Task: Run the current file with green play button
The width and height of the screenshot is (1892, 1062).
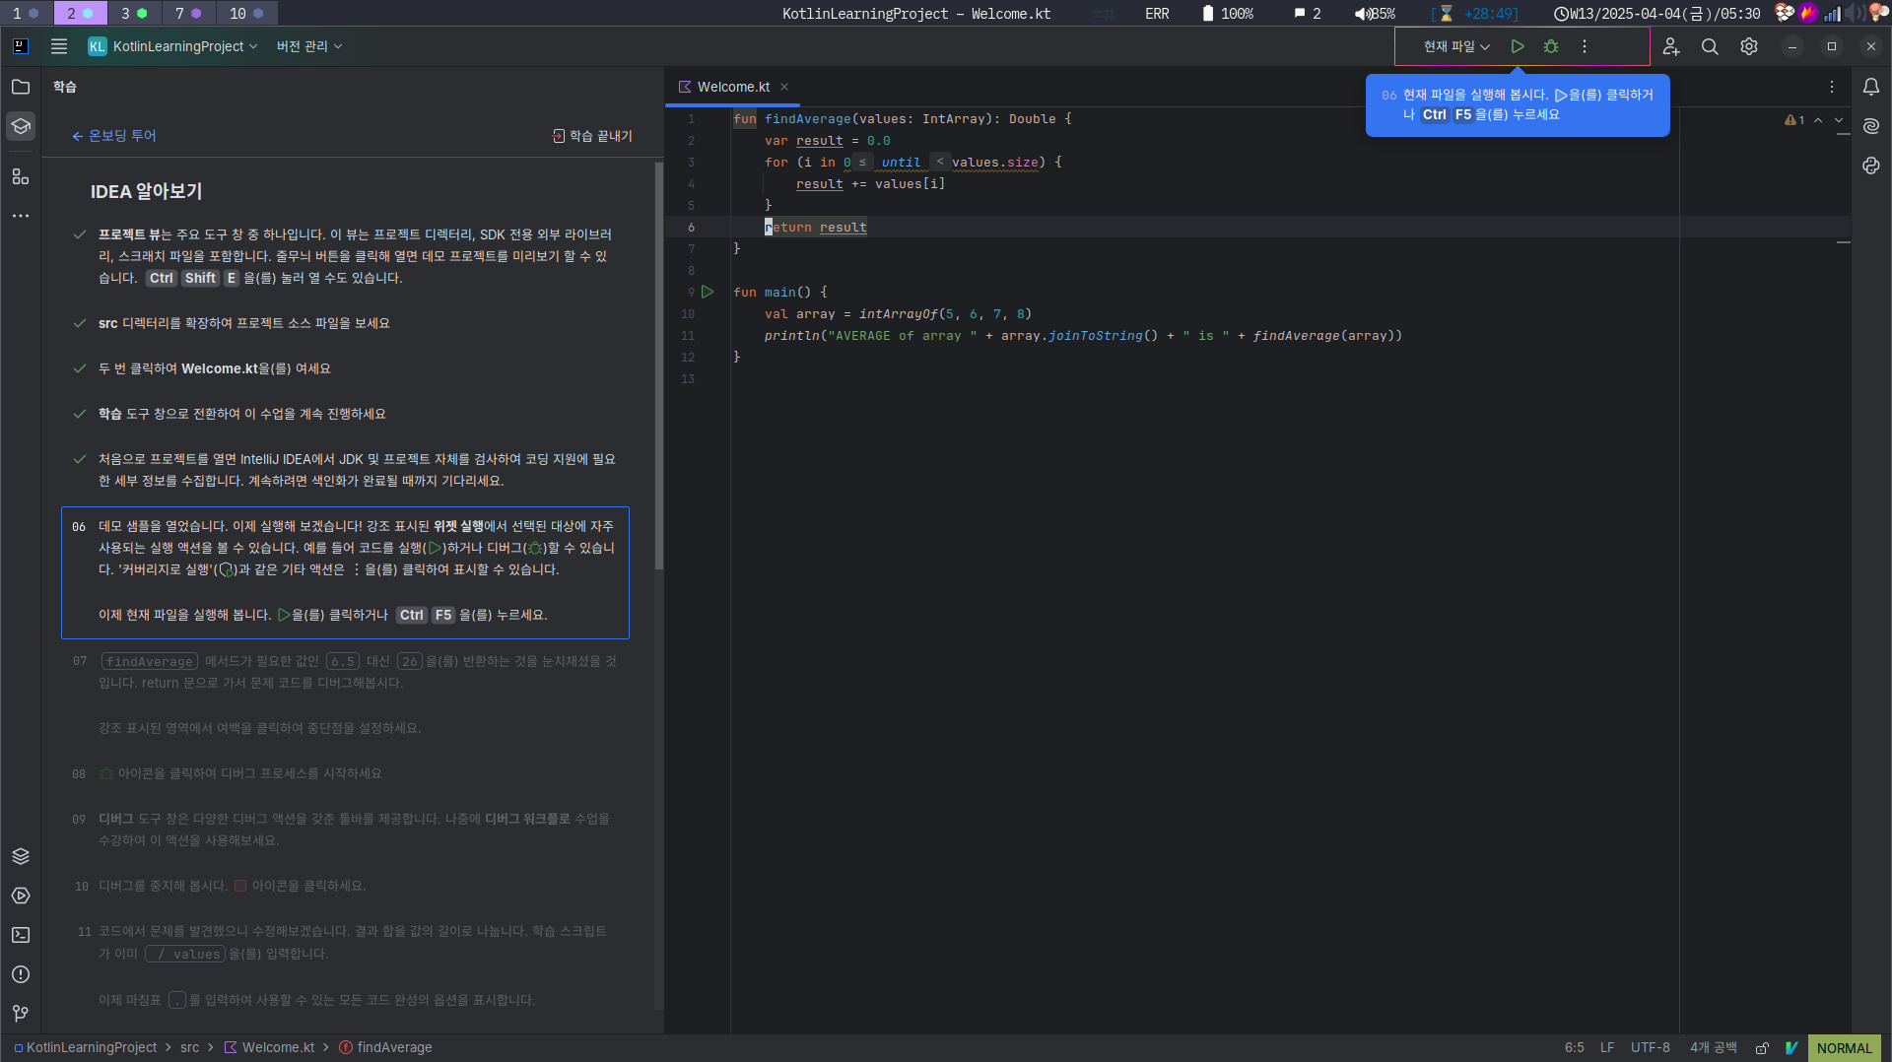Action: (x=1518, y=46)
